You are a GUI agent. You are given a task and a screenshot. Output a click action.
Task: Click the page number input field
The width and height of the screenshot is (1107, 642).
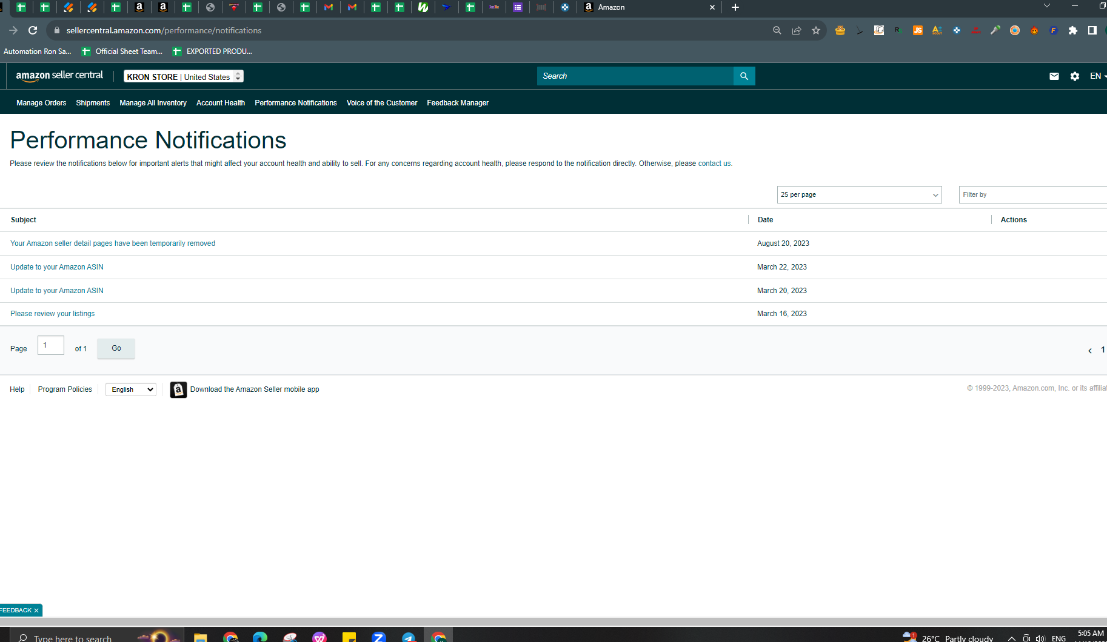[51, 345]
